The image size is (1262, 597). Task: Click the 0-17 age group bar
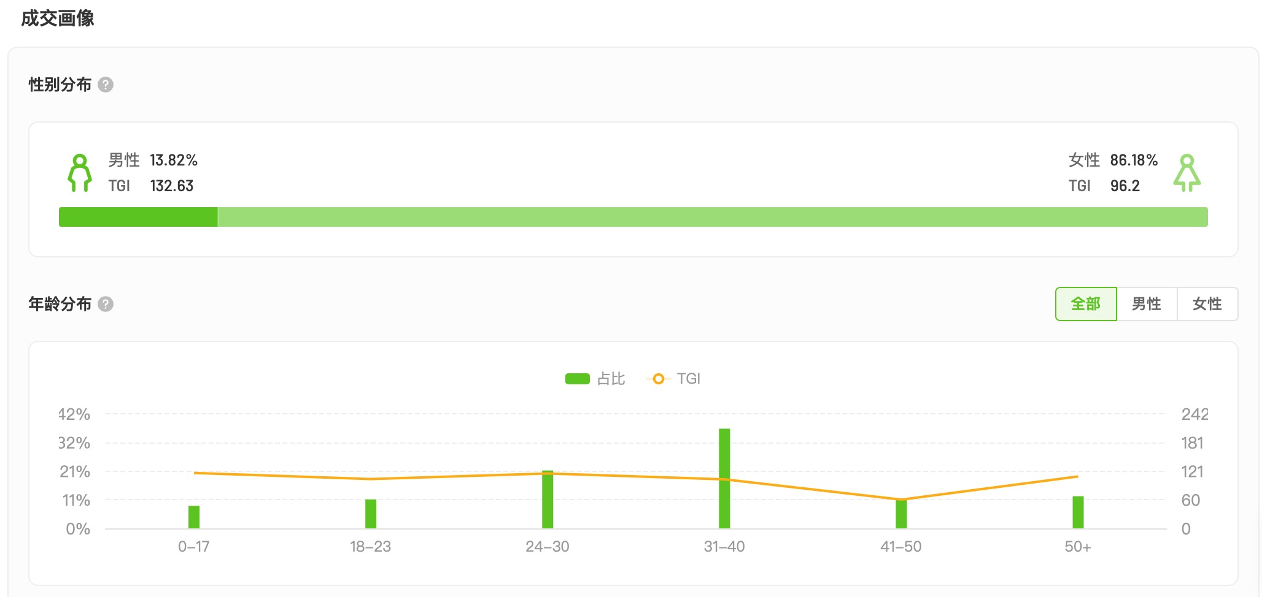tap(194, 517)
